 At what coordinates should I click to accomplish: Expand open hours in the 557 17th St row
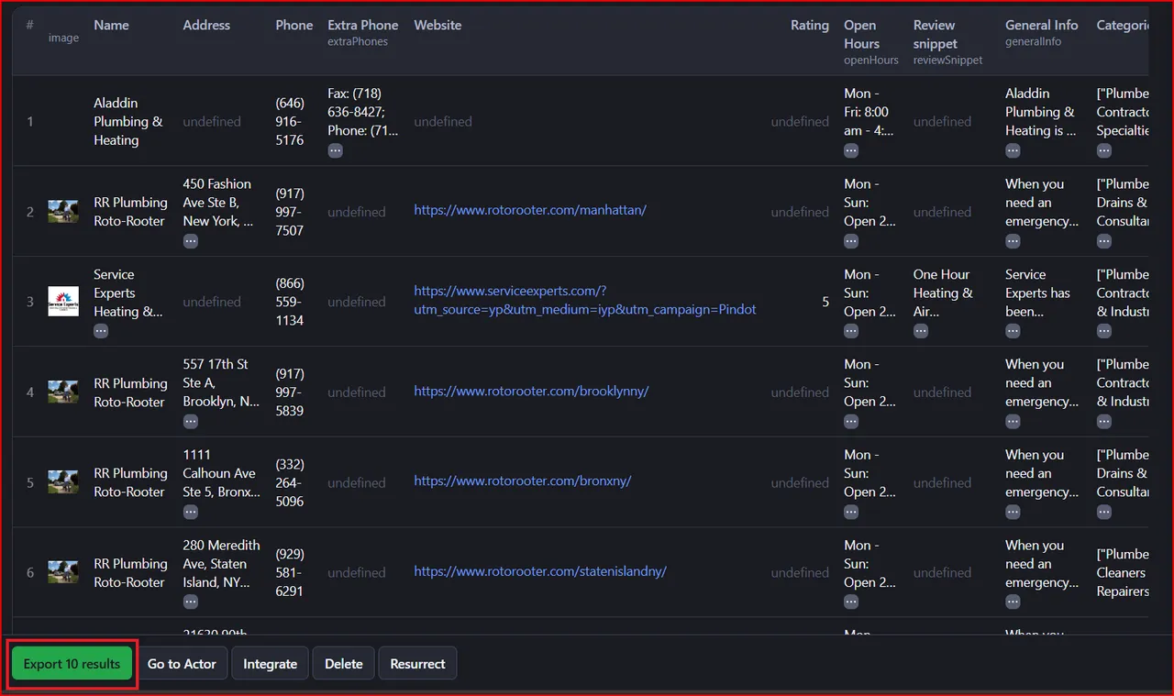pos(852,422)
